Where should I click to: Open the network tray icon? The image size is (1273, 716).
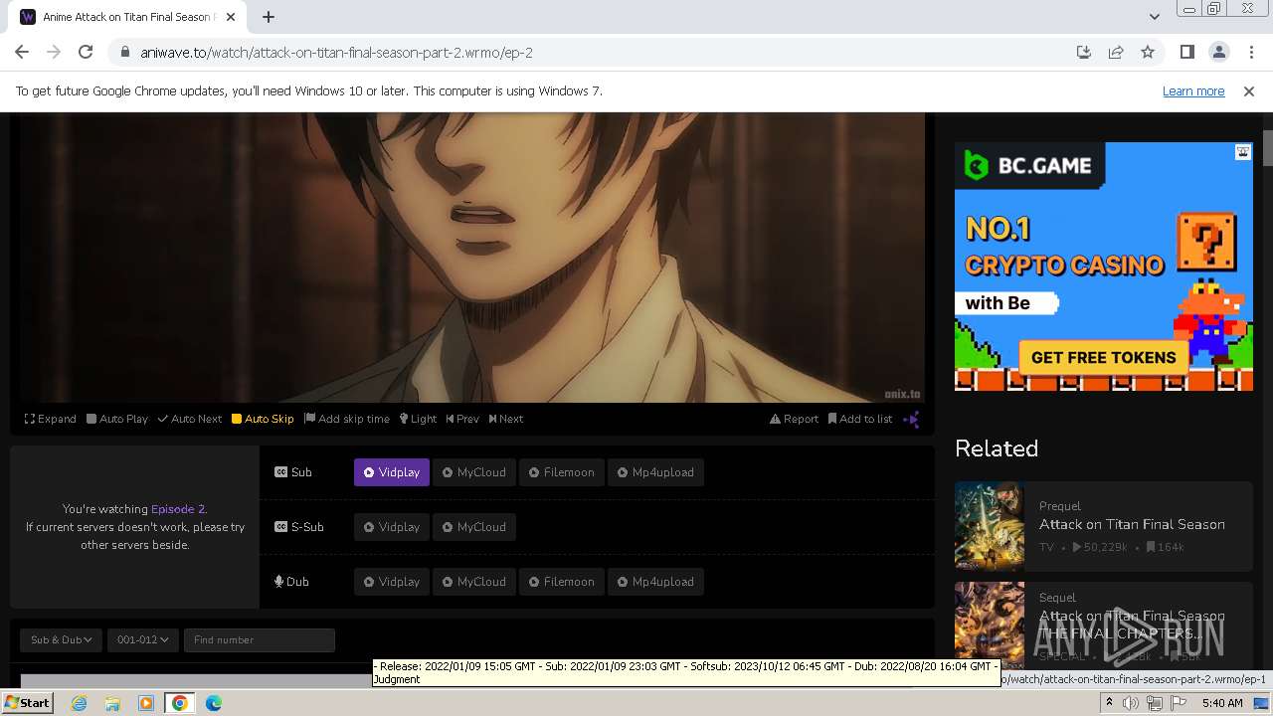(1154, 703)
